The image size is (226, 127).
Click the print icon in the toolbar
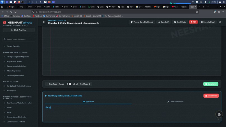pos(220,22)
